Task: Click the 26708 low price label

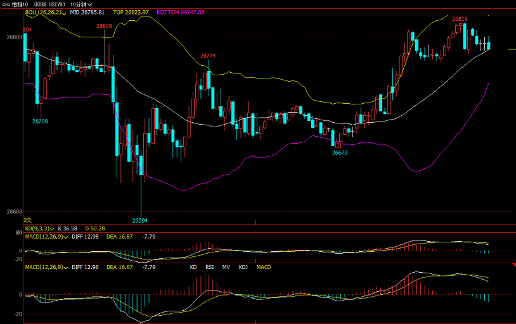Action: coord(41,121)
